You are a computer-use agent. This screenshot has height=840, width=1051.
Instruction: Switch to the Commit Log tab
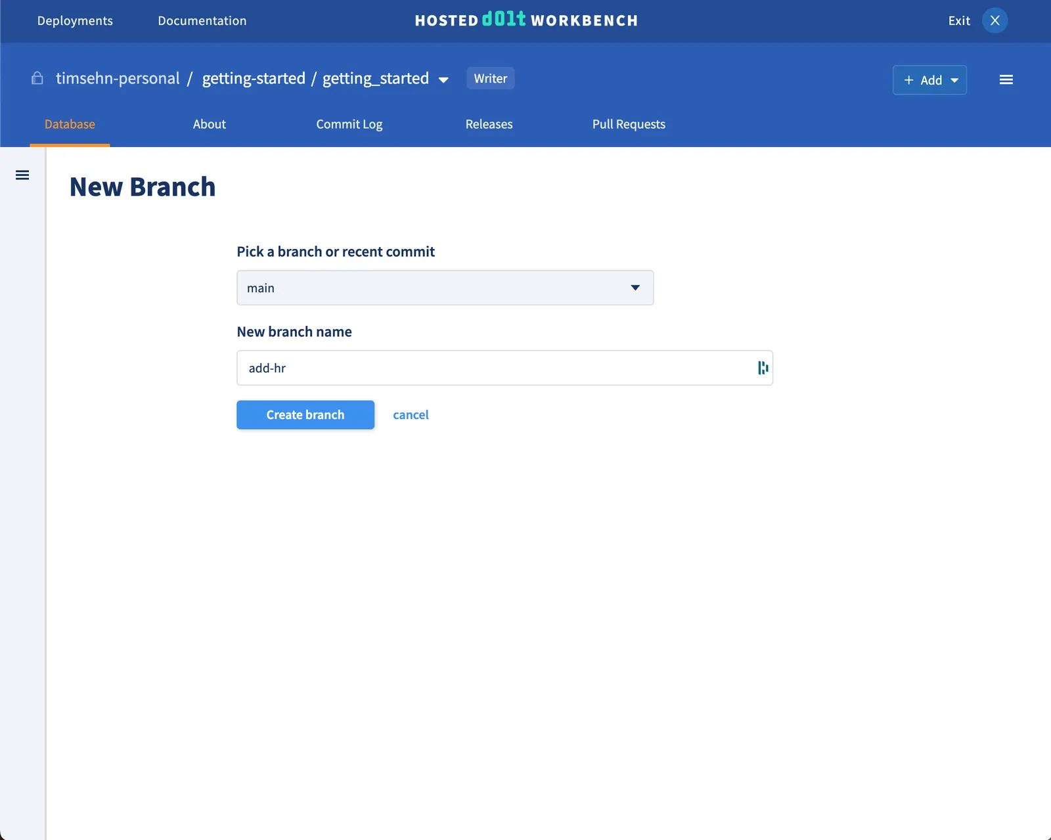(349, 124)
